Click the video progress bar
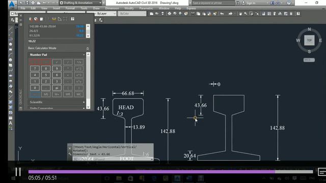326x183 pixels. [x=171, y=172]
